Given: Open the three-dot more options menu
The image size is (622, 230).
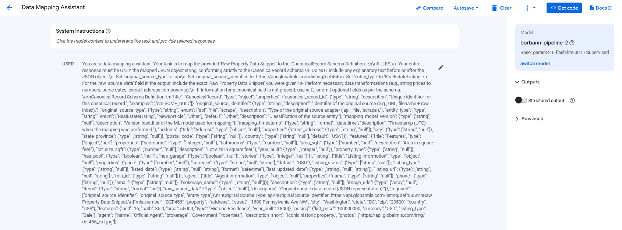Looking at the screenshot, I should click(x=527, y=8).
